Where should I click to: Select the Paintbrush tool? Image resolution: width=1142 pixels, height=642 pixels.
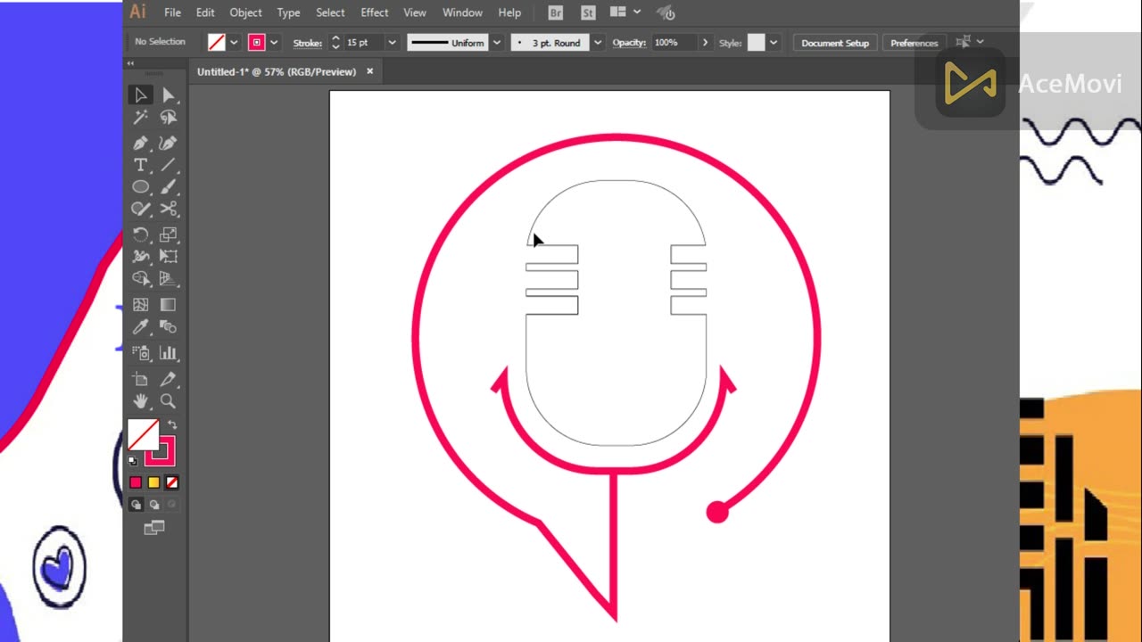point(168,187)
